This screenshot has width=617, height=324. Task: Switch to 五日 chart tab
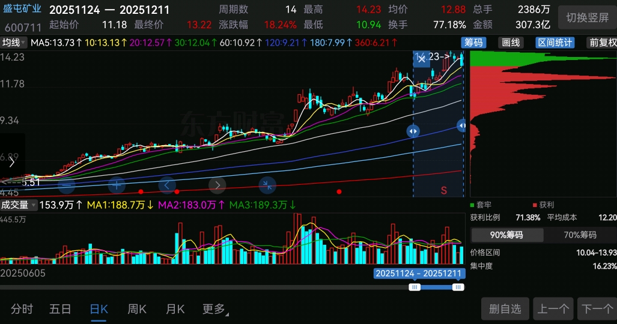(60, 309)
